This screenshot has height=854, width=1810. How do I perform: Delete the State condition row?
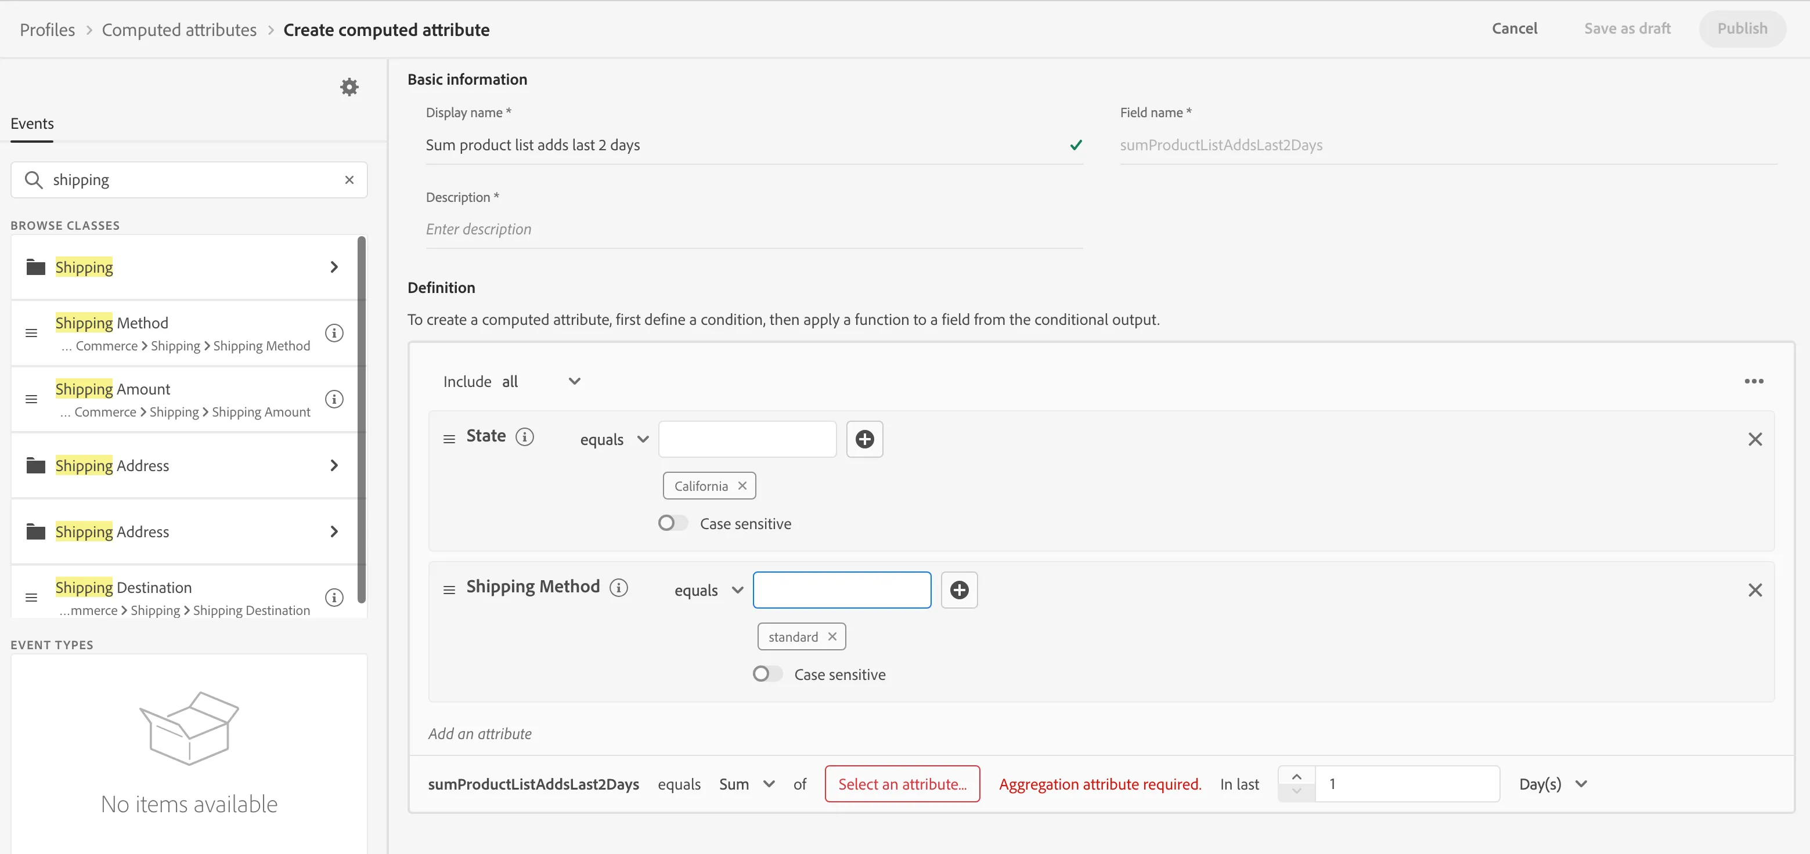click(1754, 439)
